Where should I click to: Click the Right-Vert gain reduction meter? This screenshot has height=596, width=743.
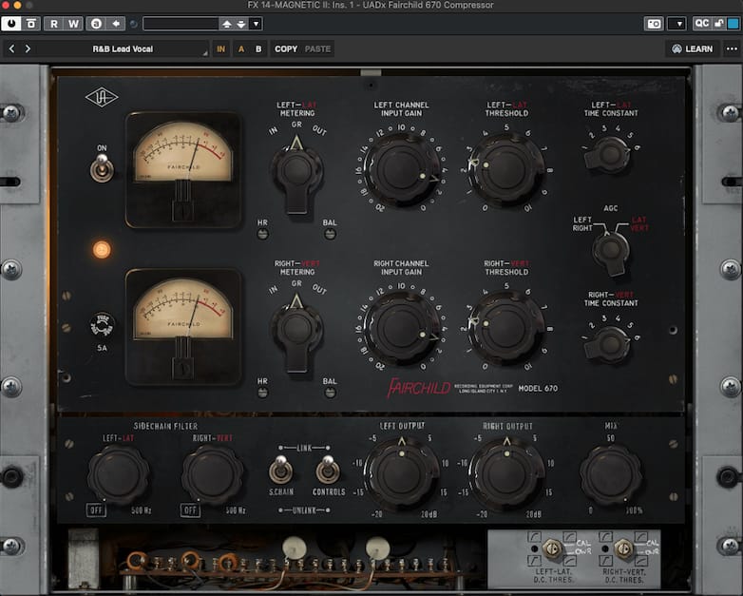(x=183, y=327)
